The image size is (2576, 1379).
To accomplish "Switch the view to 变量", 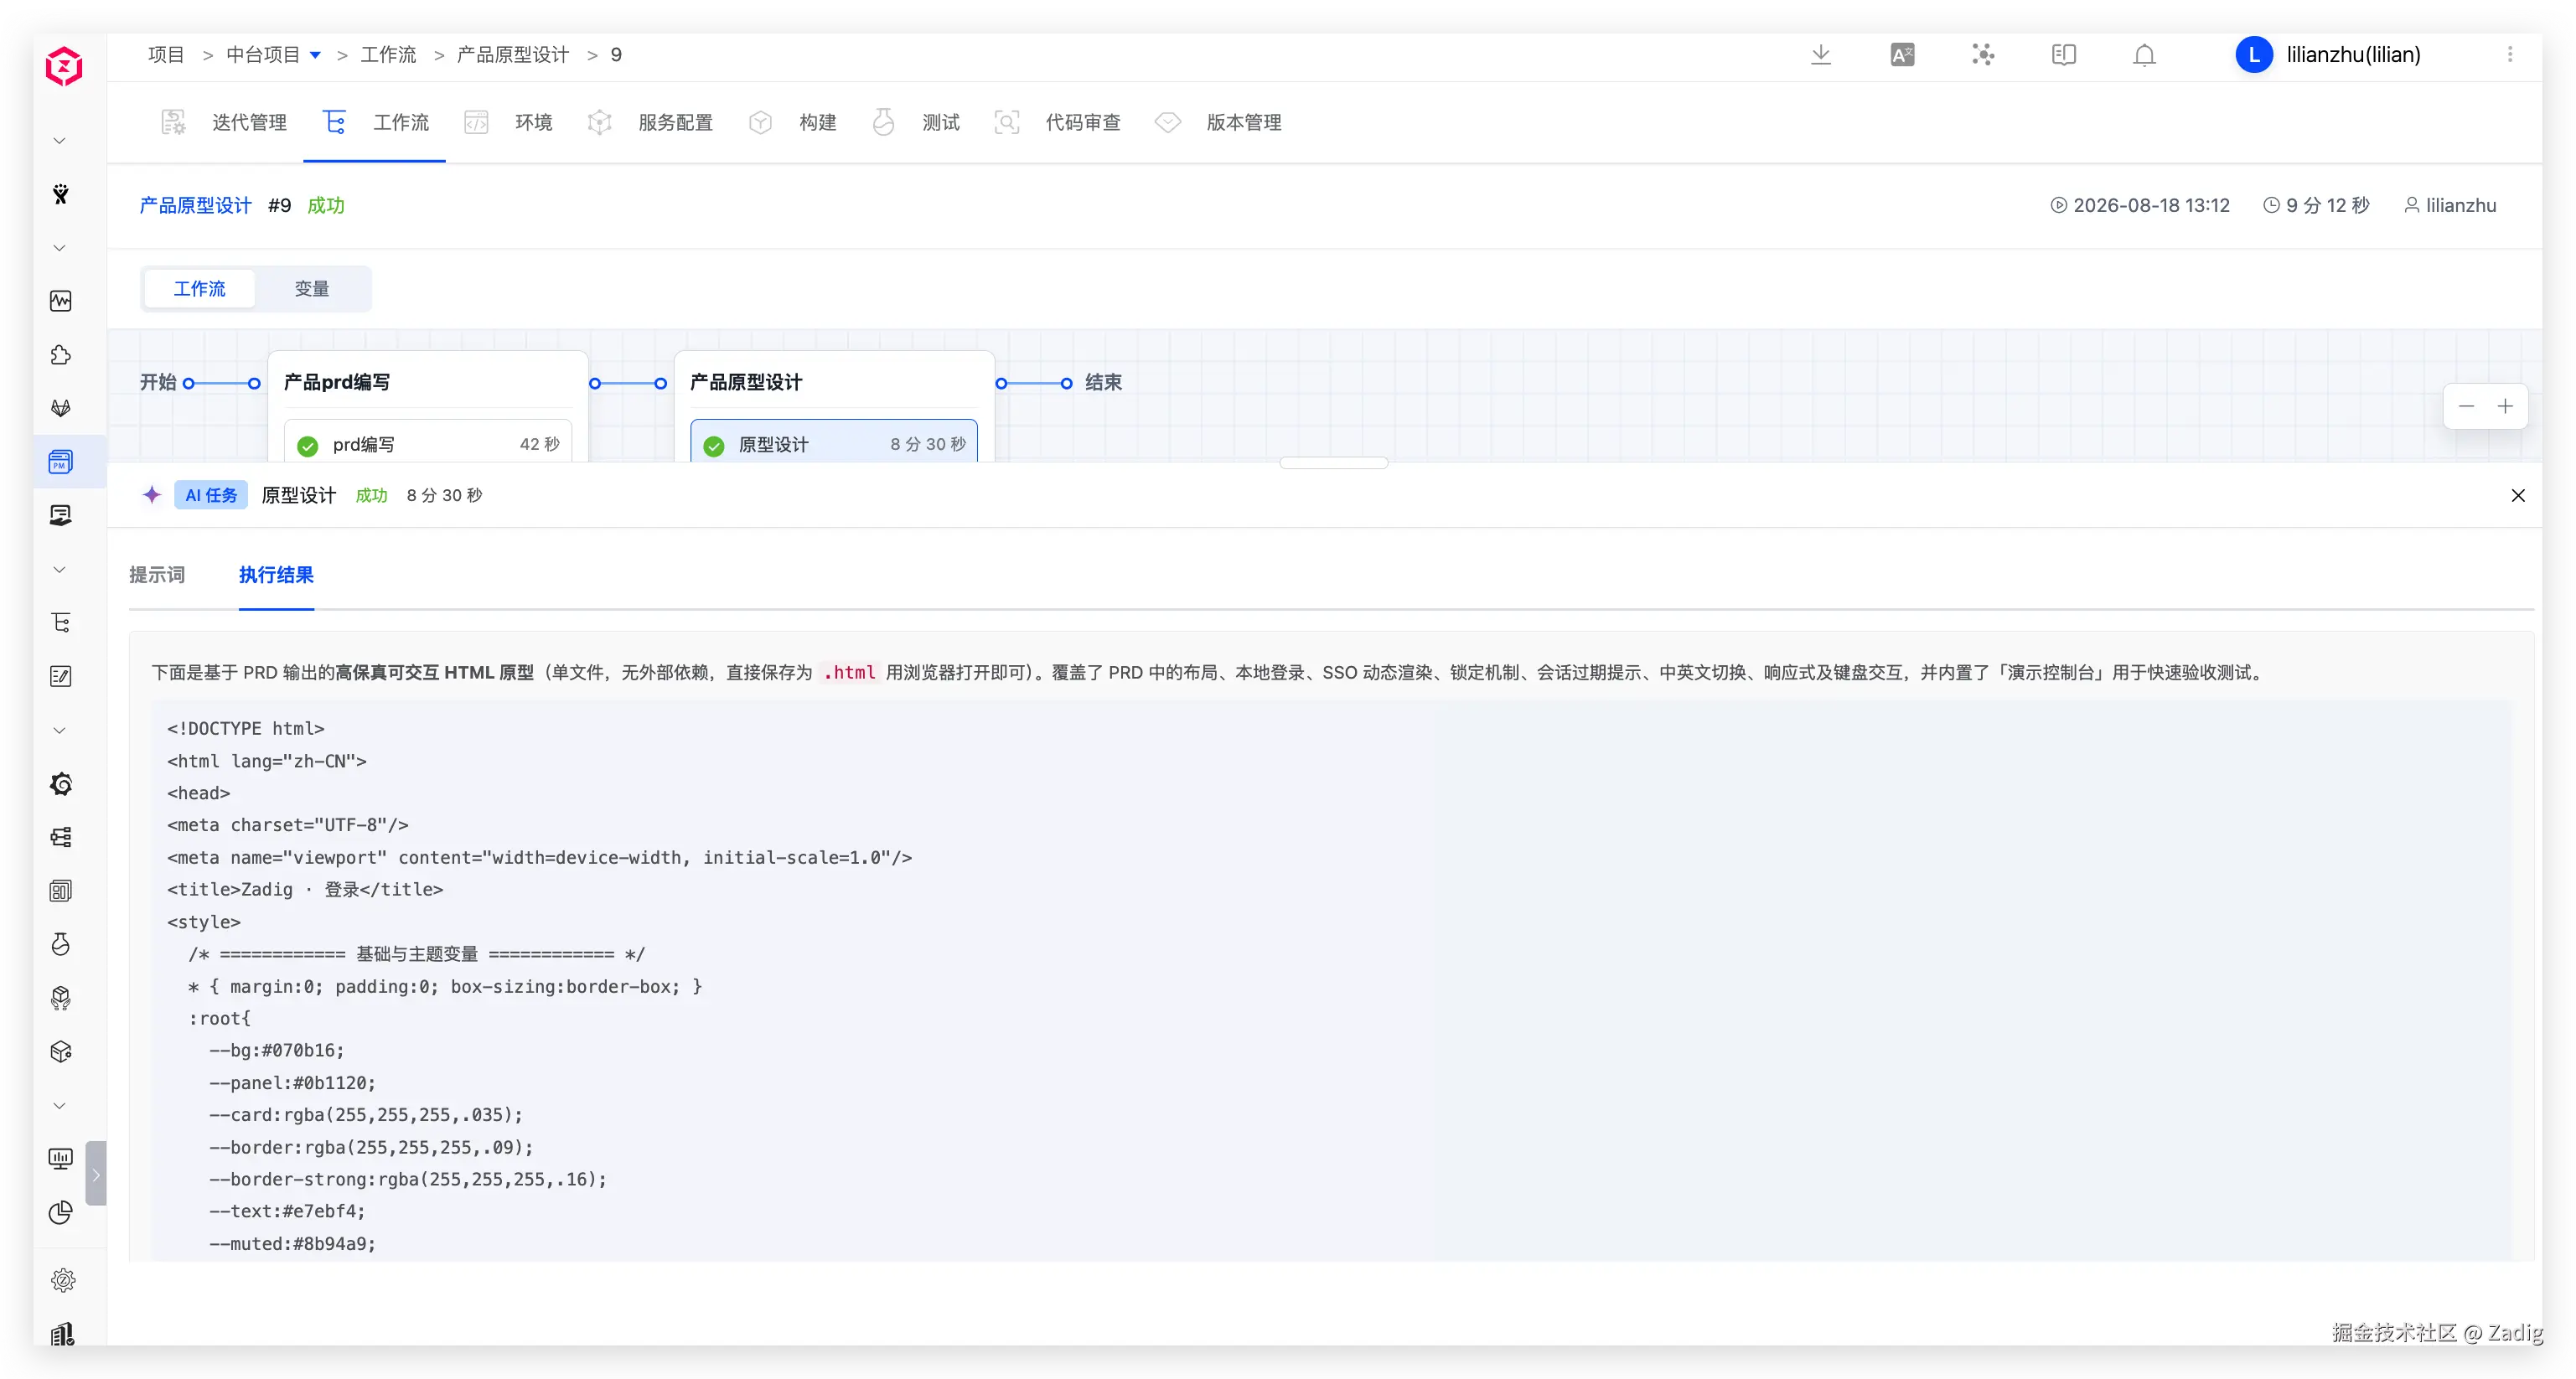I will point(312,289).
